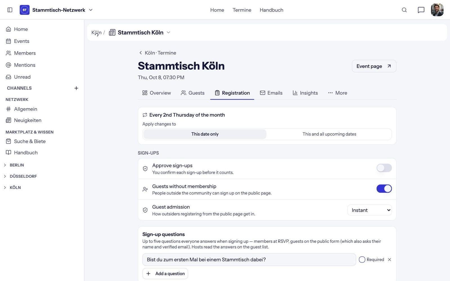Open messages via chat bubble icon
Screen dimensions: 450x281
pos(421,10)
